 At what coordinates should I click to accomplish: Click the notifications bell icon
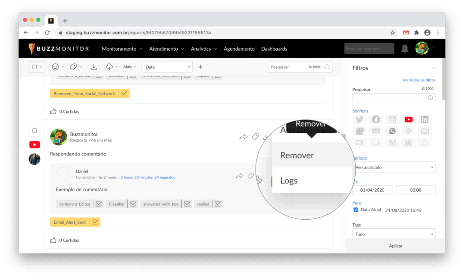point(405,49)
